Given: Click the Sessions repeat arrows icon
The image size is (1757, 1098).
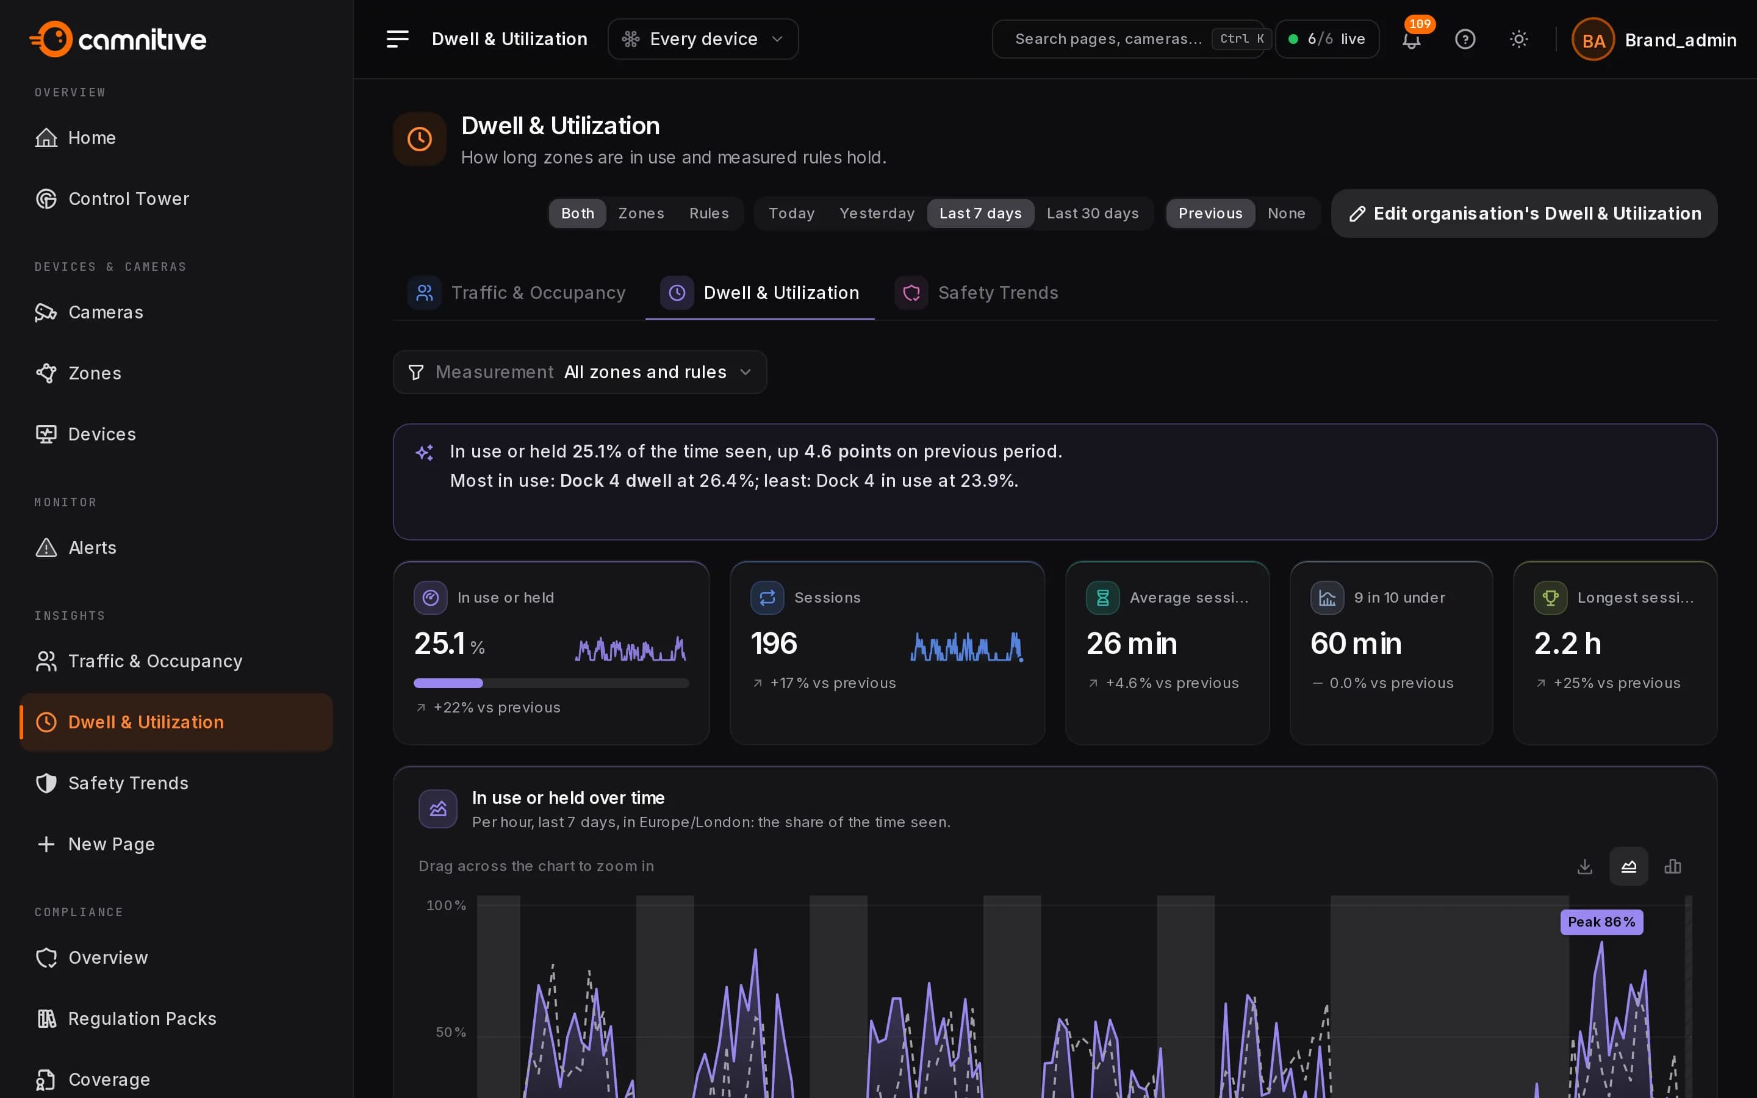Looking at the screenshot, I should tap(767, 598).
